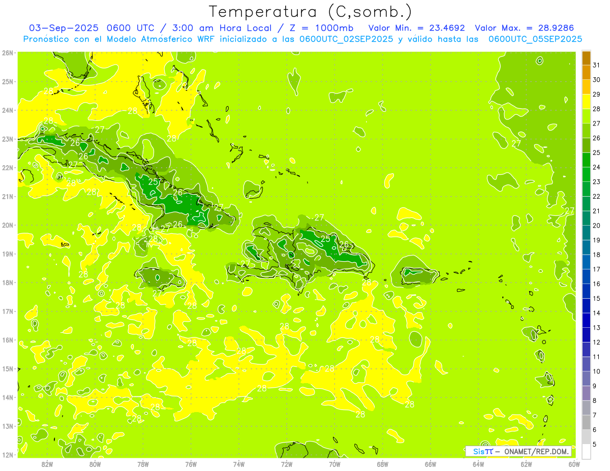610x471 pixels.
Task: Click the orange legend band between 30 and 31
Action: (x=586, y=73)
